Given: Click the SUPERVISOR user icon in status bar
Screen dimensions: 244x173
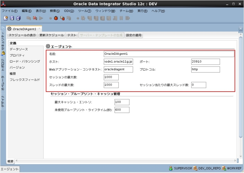Looking at the screenshot, I should point(171,168).
